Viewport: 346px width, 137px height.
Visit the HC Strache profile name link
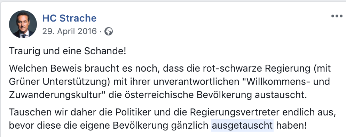pos(69,18)
